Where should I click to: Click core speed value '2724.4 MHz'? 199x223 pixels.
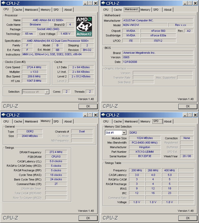click(34, 67)
